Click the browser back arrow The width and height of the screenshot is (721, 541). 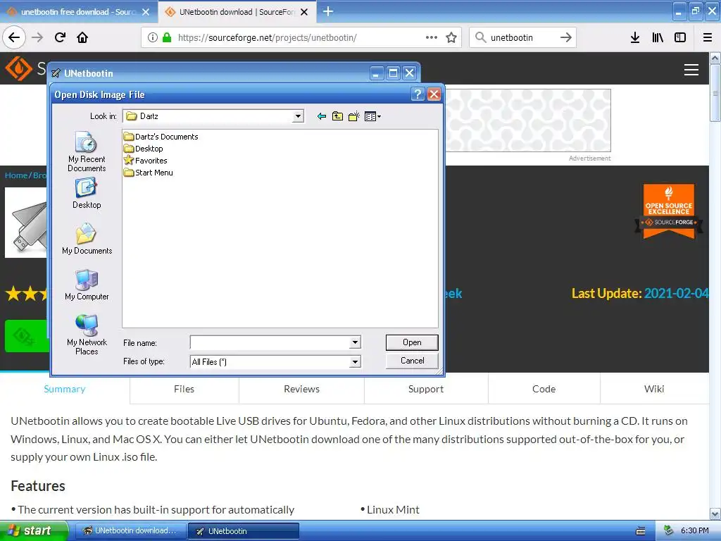(14, 37)
